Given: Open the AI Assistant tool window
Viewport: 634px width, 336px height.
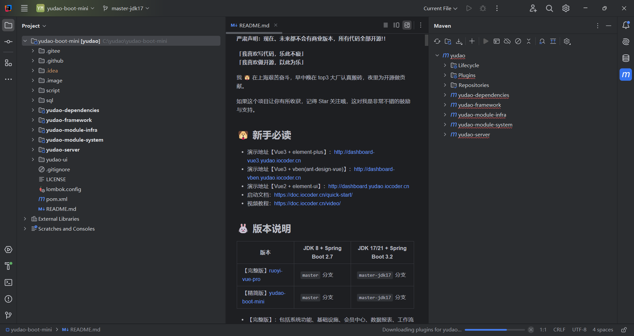Looking at the screenshot, I should (x=626, y=42).
